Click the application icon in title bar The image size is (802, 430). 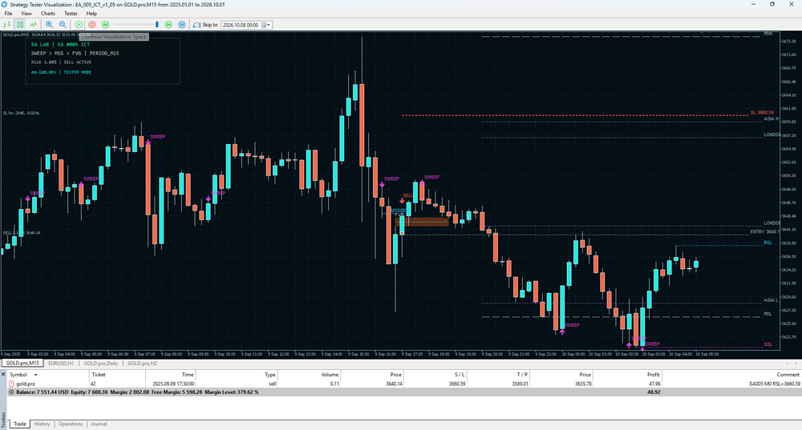(4, 4)
